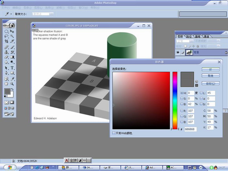Viewport: 228px width, 171px height.
Task: Click inside the large red color field
Action: 141,101
